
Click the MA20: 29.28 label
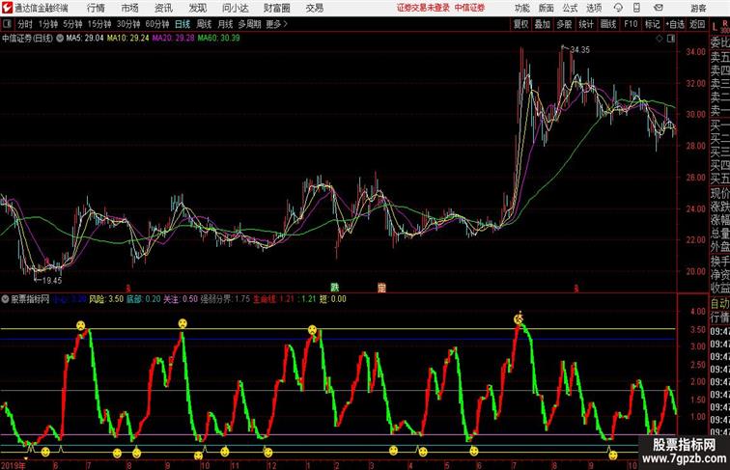[173, 39]
